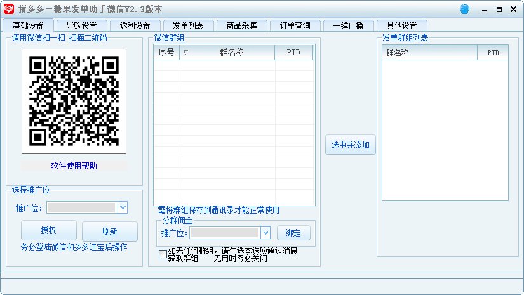Open the blue shirt skin icon
Viewport: 524px width, 295px height.
click(x=464, y=9)
